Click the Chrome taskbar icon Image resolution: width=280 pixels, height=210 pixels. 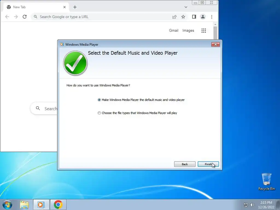click(58, 205)
